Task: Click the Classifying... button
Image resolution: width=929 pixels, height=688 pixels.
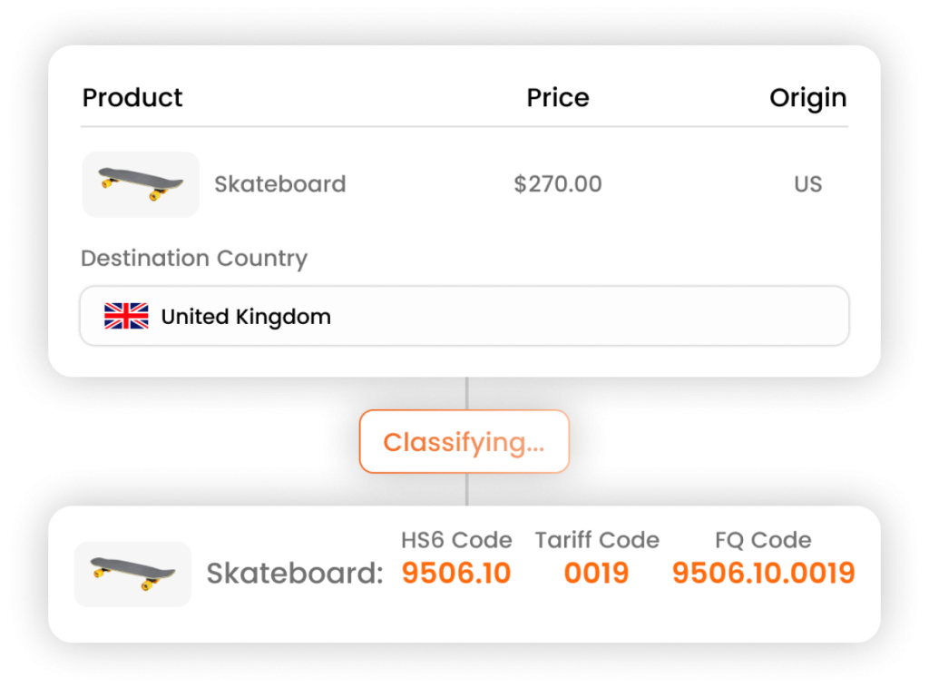Action: (464, 442)
